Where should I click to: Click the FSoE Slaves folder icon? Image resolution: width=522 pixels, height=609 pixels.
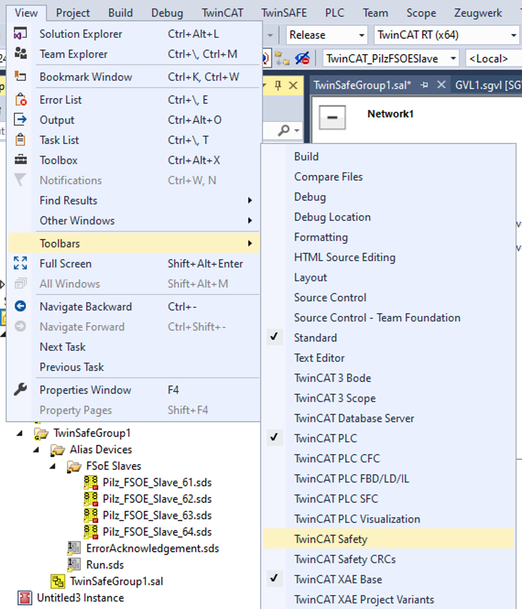(74, 466)
